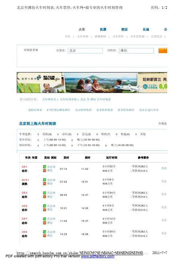Click red arrival station icon in D59 row
The width and height of the screenshot is (184, 261).
45,236
